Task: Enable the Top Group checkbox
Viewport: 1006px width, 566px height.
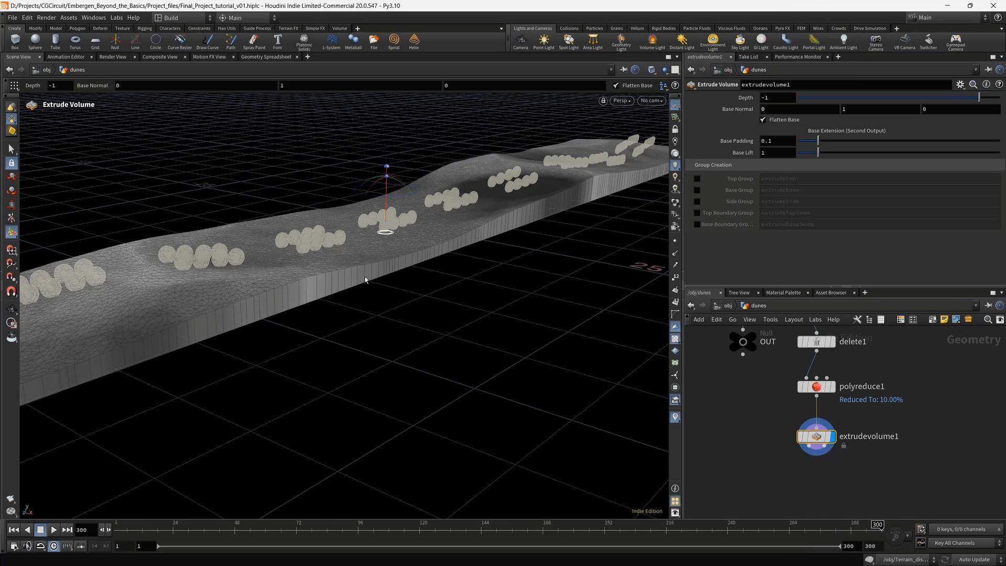Action: point(697,179)
